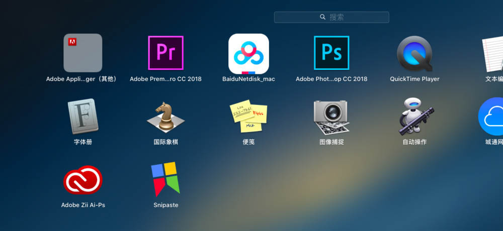Screen dimensions: 503x231
Task: Click the 'BaiduNetdisk_mac' label
Action: tap(248, 79)
